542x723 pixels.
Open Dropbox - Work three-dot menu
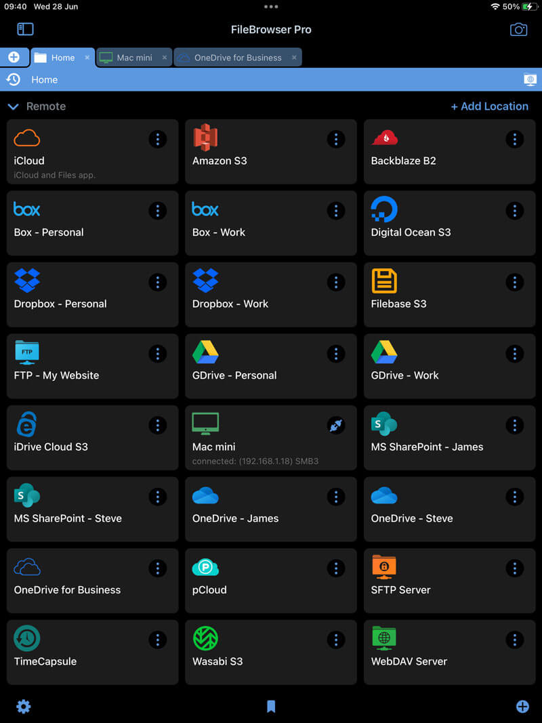[x=336, y=282]
